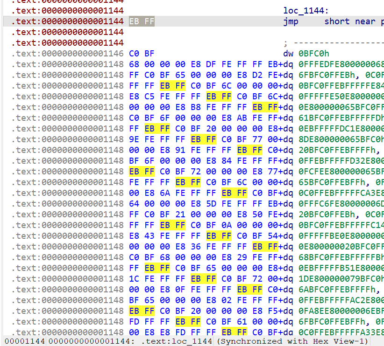Click highlighted EB FF in row 'E8 C5 FE'
The height and width of the screenshot is (346, 384).
pyautogui.click(x=219, y=97)
